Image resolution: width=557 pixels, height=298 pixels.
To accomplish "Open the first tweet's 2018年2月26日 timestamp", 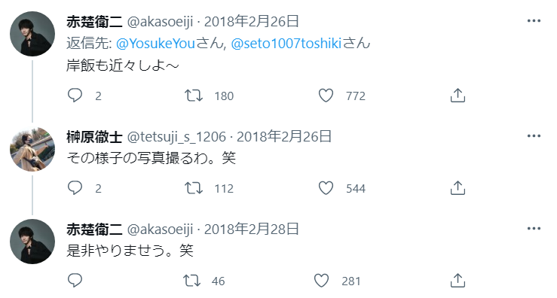I will tap(252, 22).
